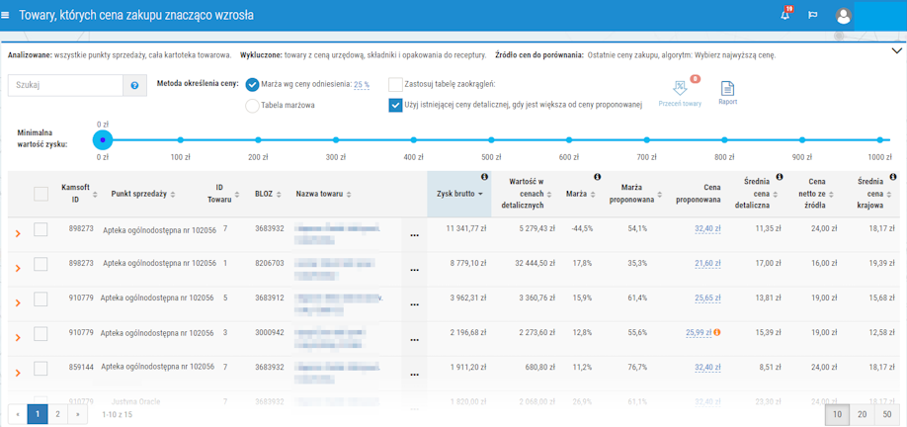Enable Zastosuj tabelę zaokrągleń checkbox
Screen dimensions: 907x427
click(x=395, y=85)
